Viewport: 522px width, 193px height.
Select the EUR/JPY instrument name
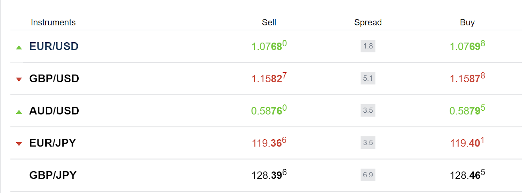53,143
